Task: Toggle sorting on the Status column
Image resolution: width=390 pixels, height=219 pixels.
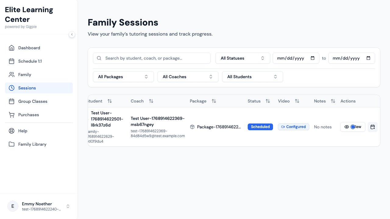Action: pyautogui.click(x=268, y=101)
